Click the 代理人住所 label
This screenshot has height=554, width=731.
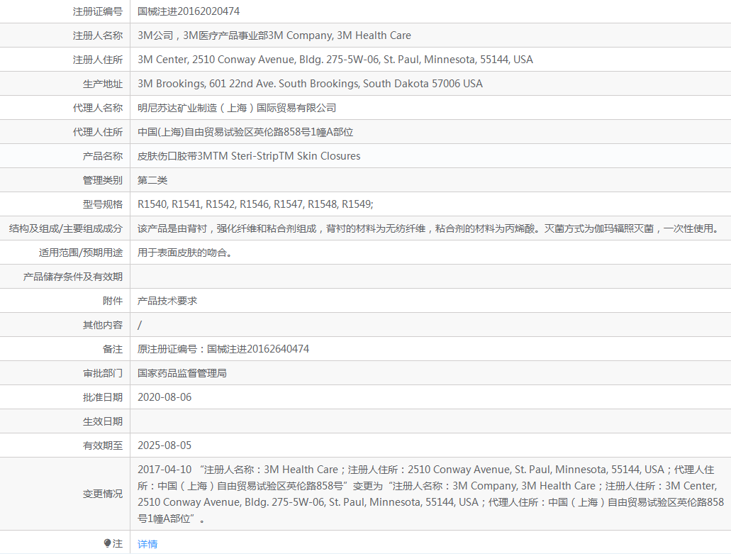pyautogui.click(x=97, y=132)
